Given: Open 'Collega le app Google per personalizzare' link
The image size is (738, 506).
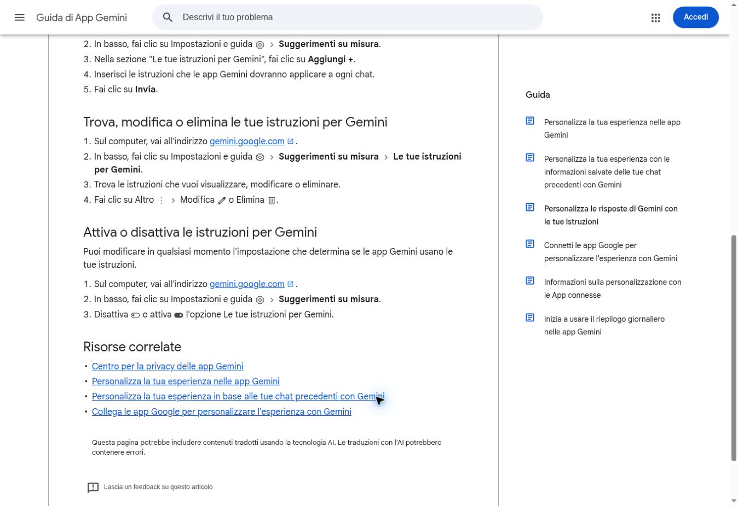Looking at the screenshot, I should coord(222,411).
